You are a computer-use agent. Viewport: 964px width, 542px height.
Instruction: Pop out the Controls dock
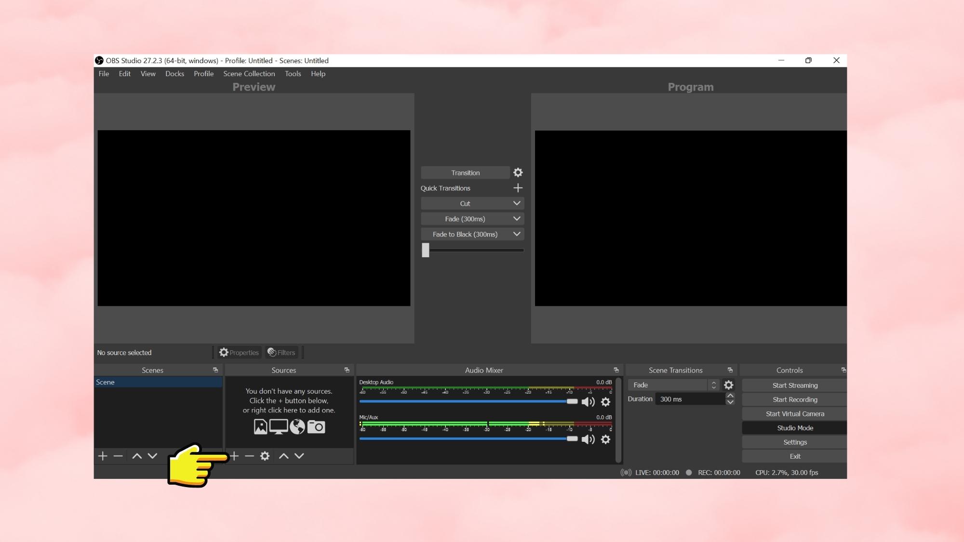pos(843,370)
